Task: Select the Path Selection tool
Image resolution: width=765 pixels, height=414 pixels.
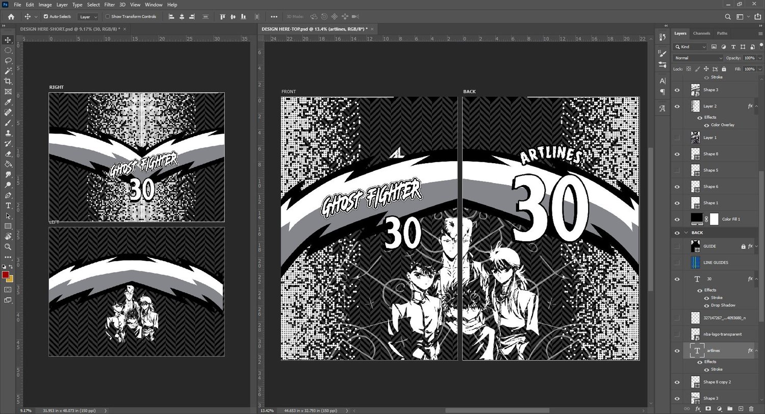Action: coord(8,216)
